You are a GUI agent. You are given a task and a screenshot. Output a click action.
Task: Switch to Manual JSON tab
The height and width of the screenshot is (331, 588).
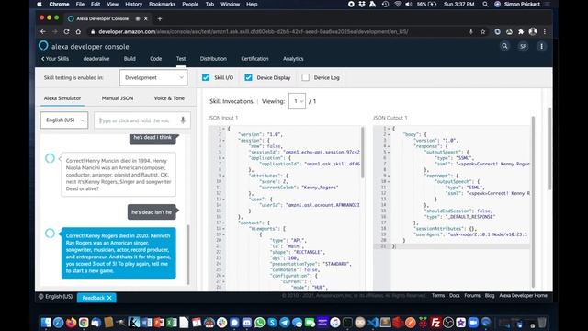point(118,98)
